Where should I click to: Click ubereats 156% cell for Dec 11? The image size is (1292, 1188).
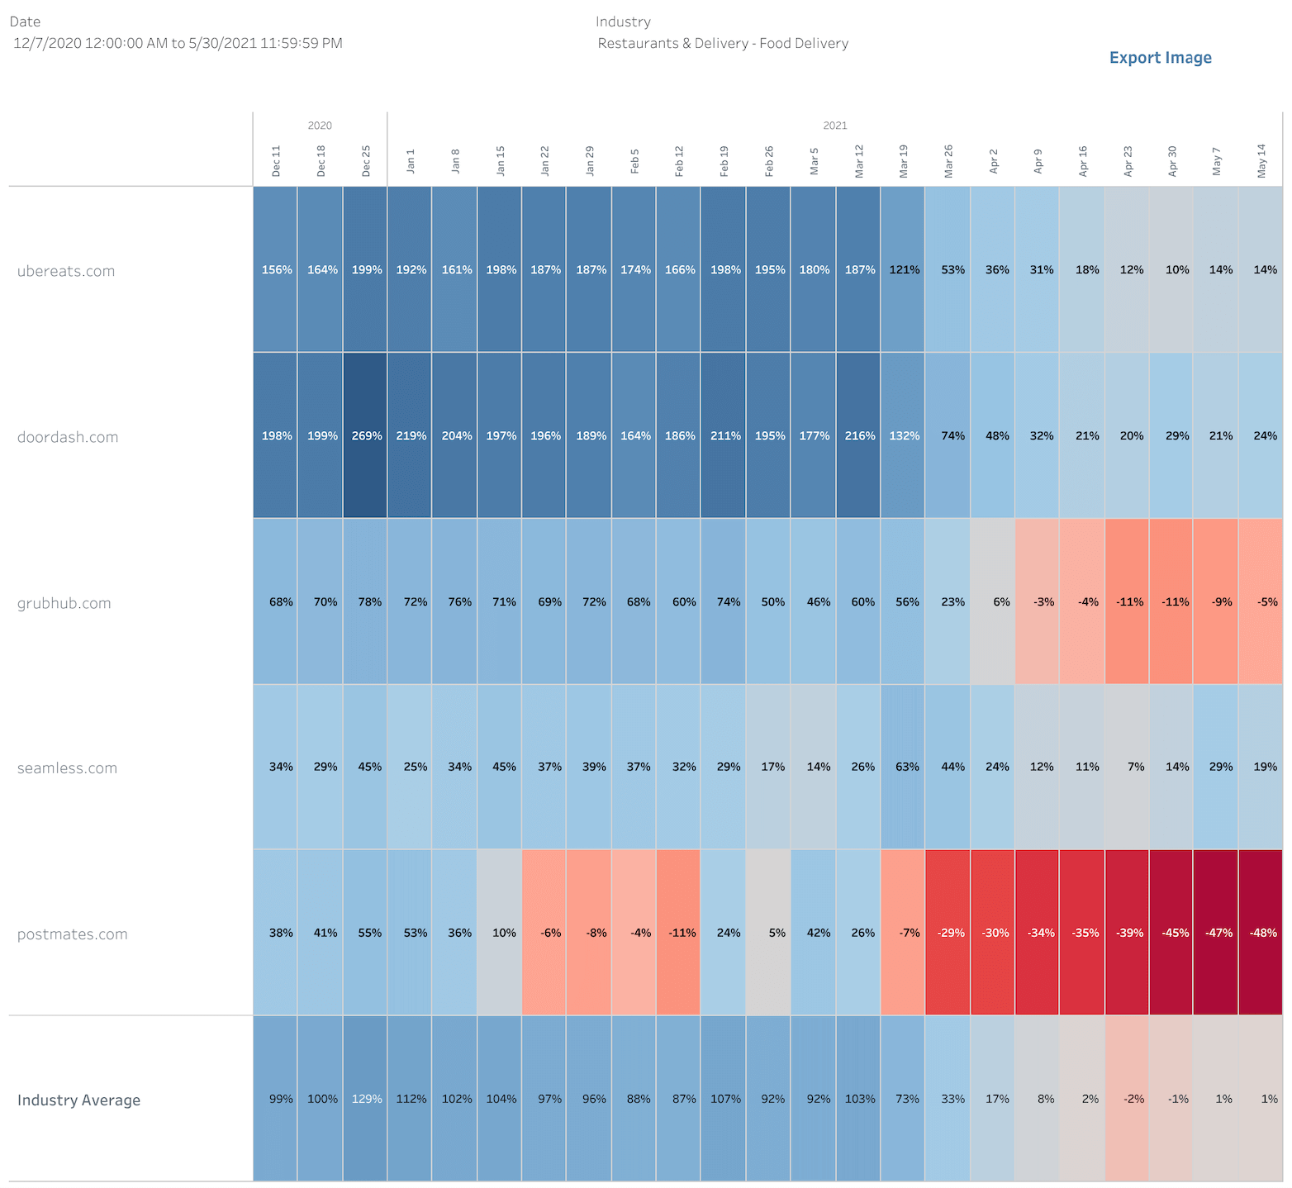click(x=276, y=269)
